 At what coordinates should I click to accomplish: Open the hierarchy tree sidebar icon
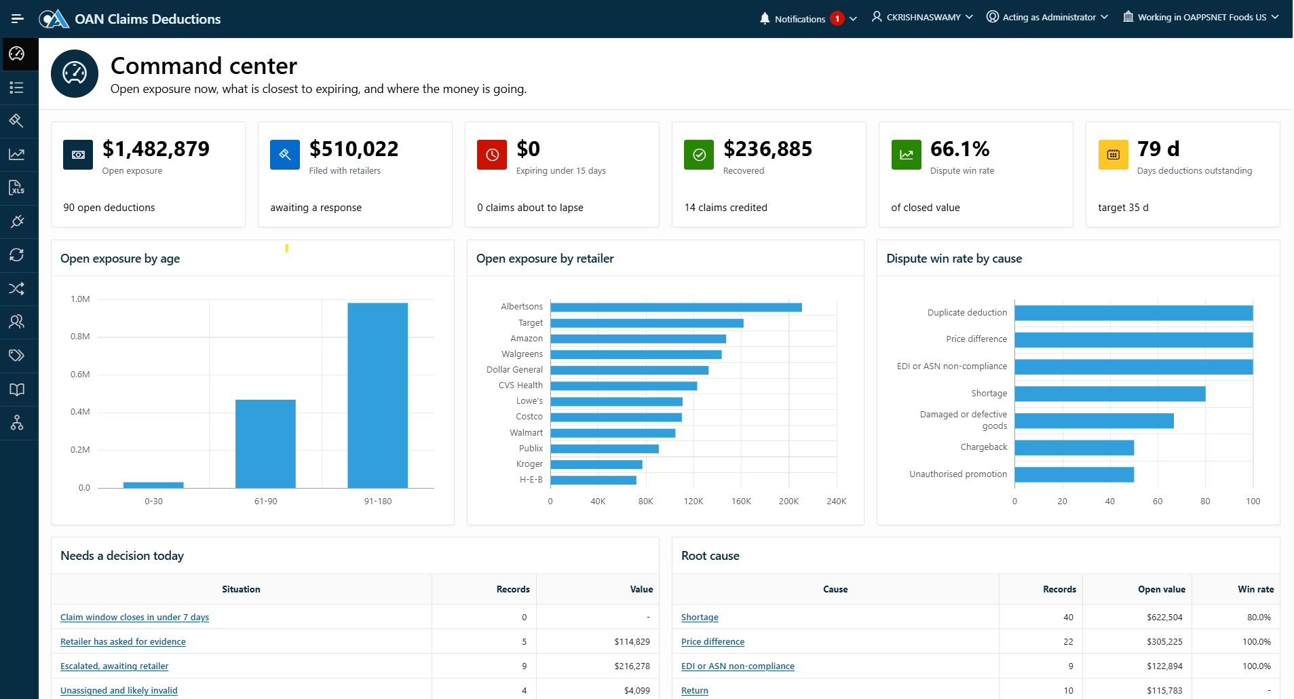pyautogui.click(x=17, y=423)
